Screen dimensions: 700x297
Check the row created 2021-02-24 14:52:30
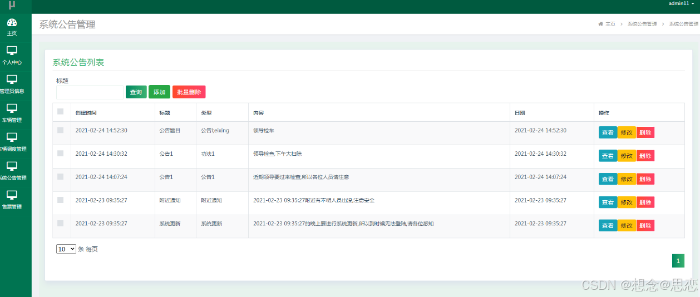pos(61,130)
